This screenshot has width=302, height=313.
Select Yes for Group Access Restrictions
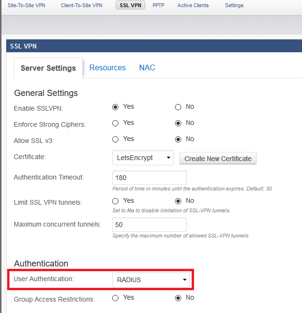click(115, 298)
